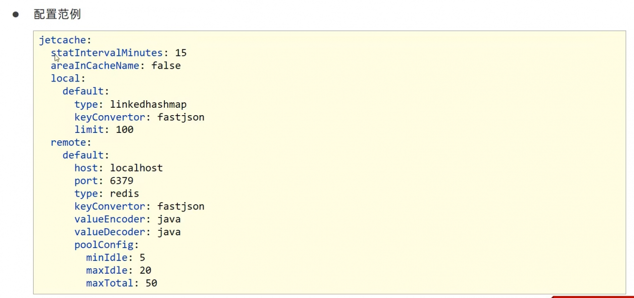Viewport: 634px width, 298px height.
Task: Click the valueEncoder key
Action: pos(110,219)
